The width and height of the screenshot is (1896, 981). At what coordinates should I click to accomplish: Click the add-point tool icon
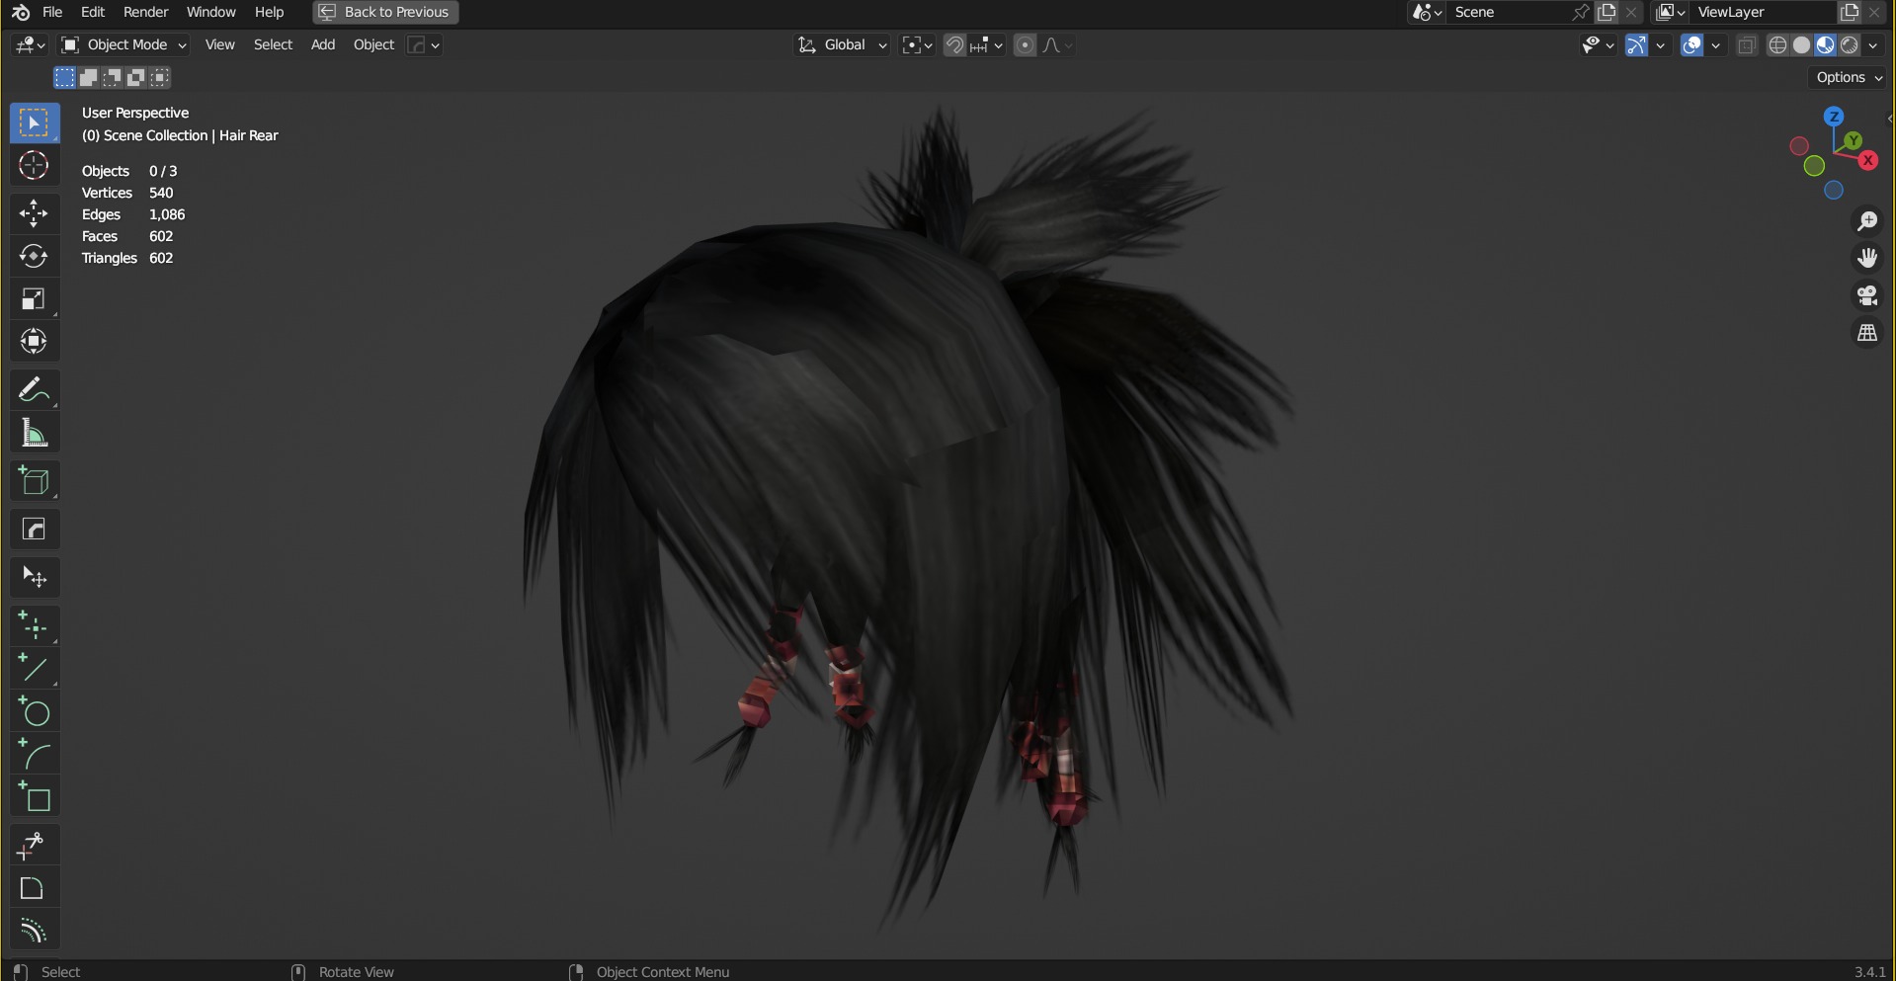[35, 626]
